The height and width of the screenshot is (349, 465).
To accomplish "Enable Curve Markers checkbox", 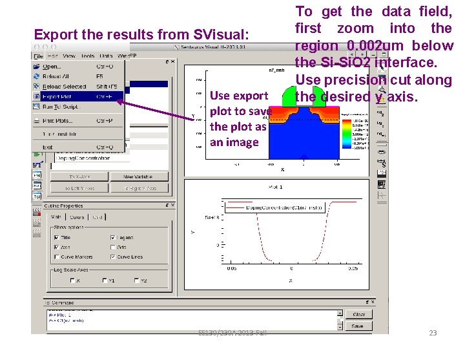I will [x=57, y=257].
